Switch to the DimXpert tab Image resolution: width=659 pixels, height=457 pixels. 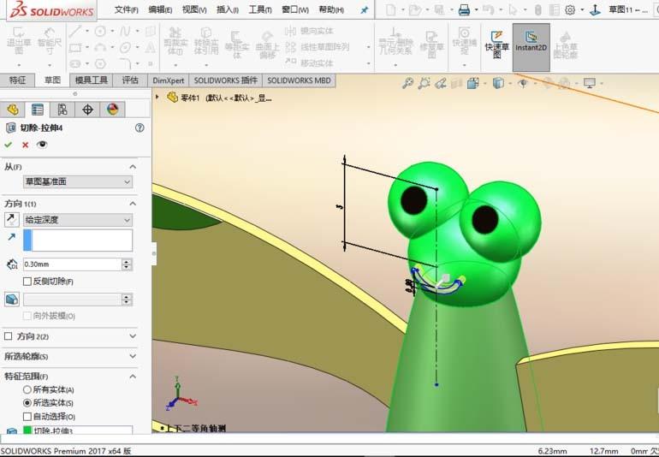click(x=168, y=80)
